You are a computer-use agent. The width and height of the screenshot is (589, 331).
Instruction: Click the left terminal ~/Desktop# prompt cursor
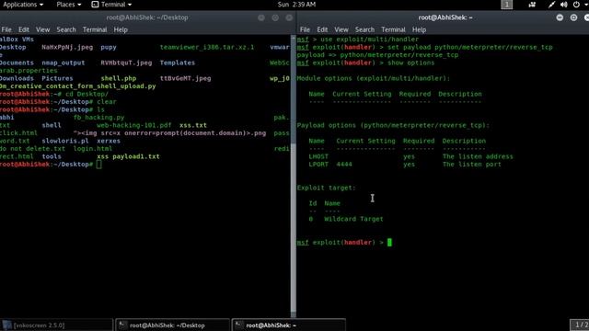click(98, 165)
